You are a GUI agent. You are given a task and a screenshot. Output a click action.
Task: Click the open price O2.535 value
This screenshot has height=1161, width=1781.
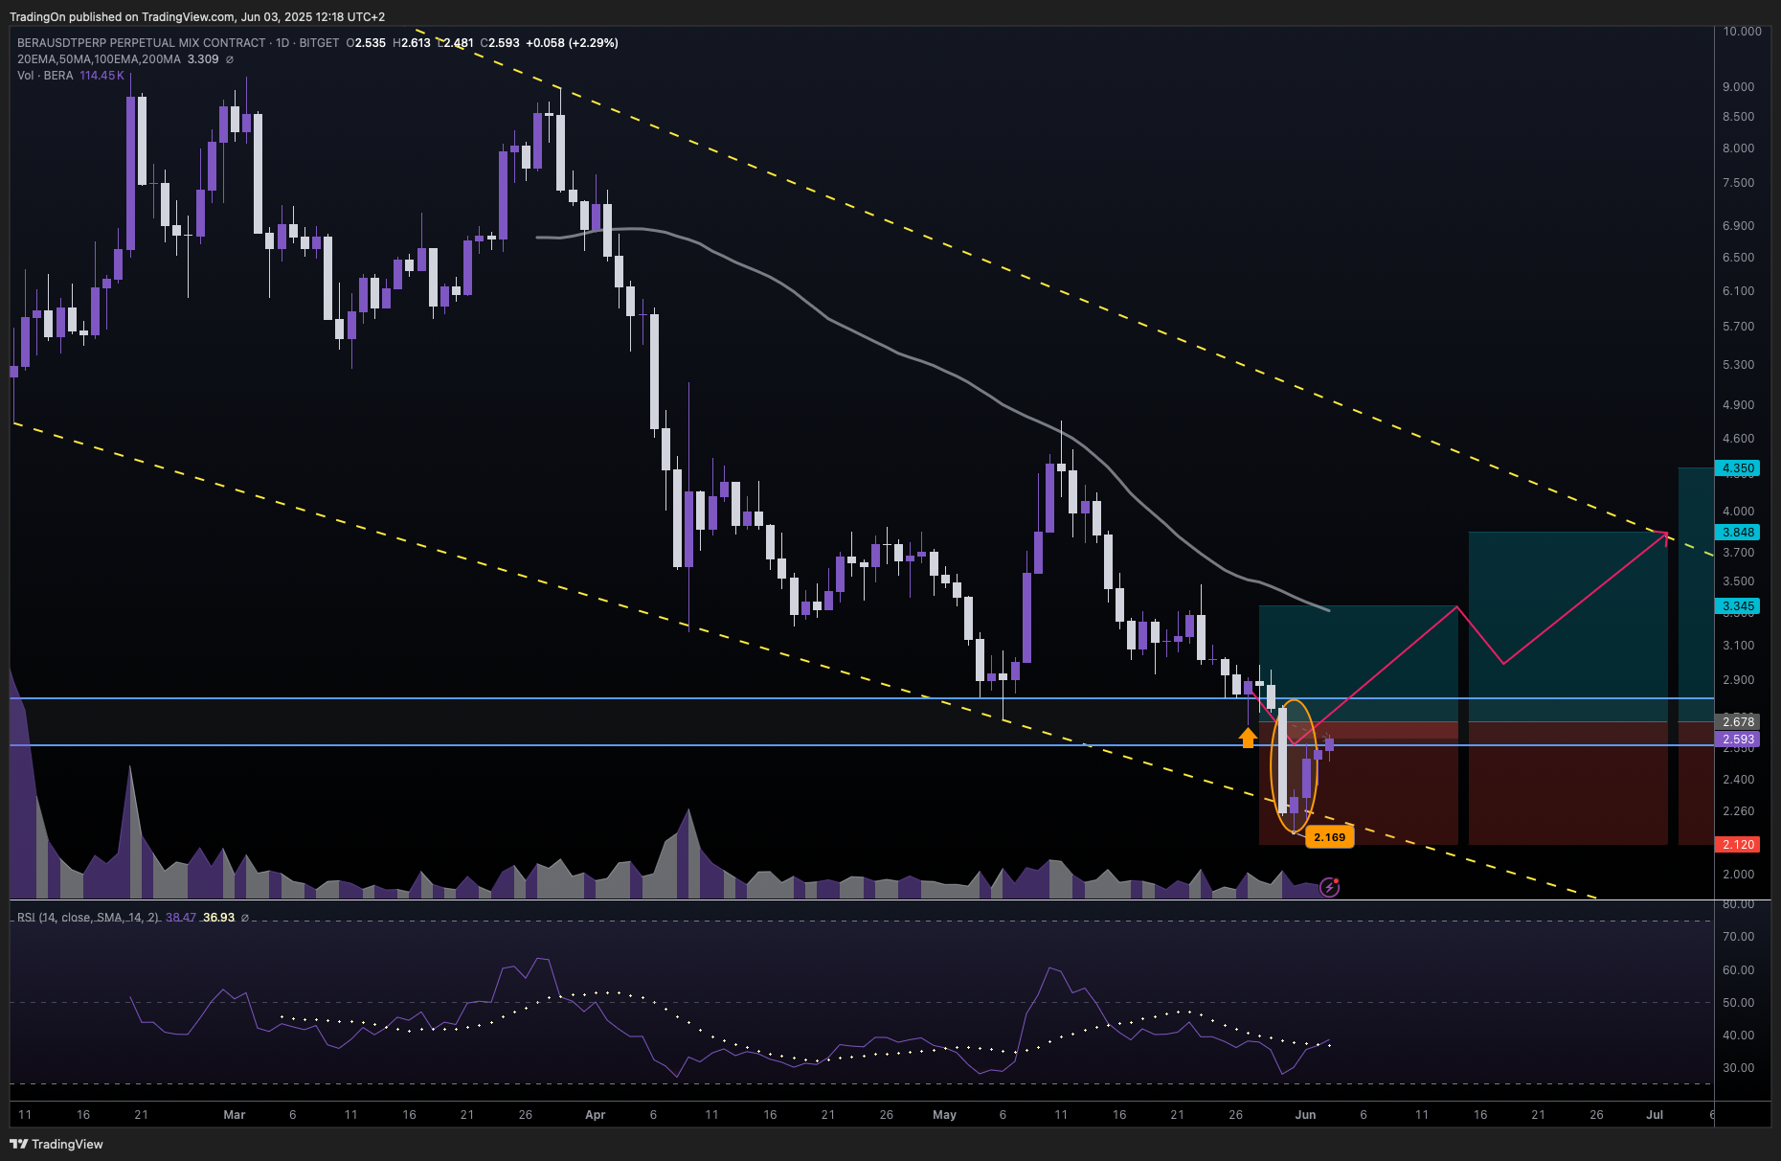click(x=366, y=43)
